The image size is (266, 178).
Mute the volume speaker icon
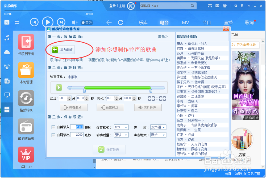(74, 22)
